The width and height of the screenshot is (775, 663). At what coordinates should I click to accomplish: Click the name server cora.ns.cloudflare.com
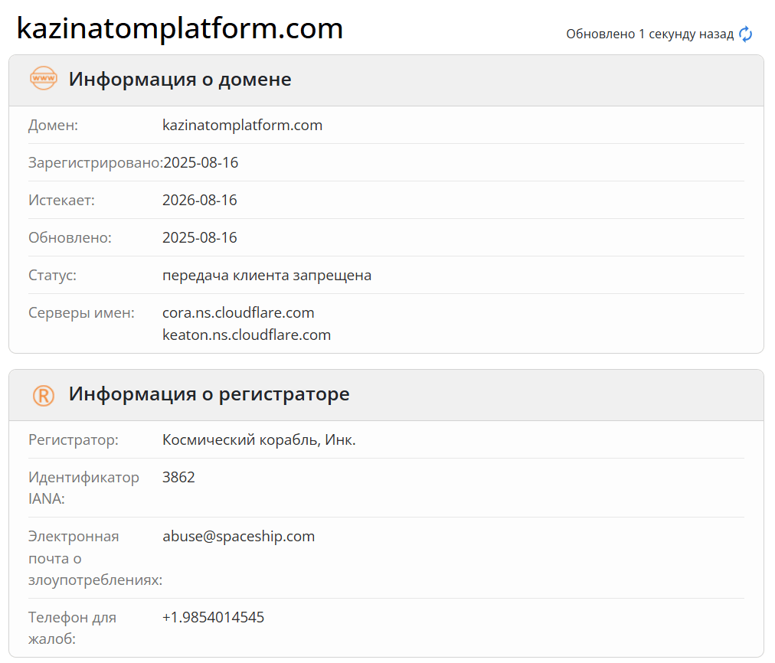(x=238, y=312)
